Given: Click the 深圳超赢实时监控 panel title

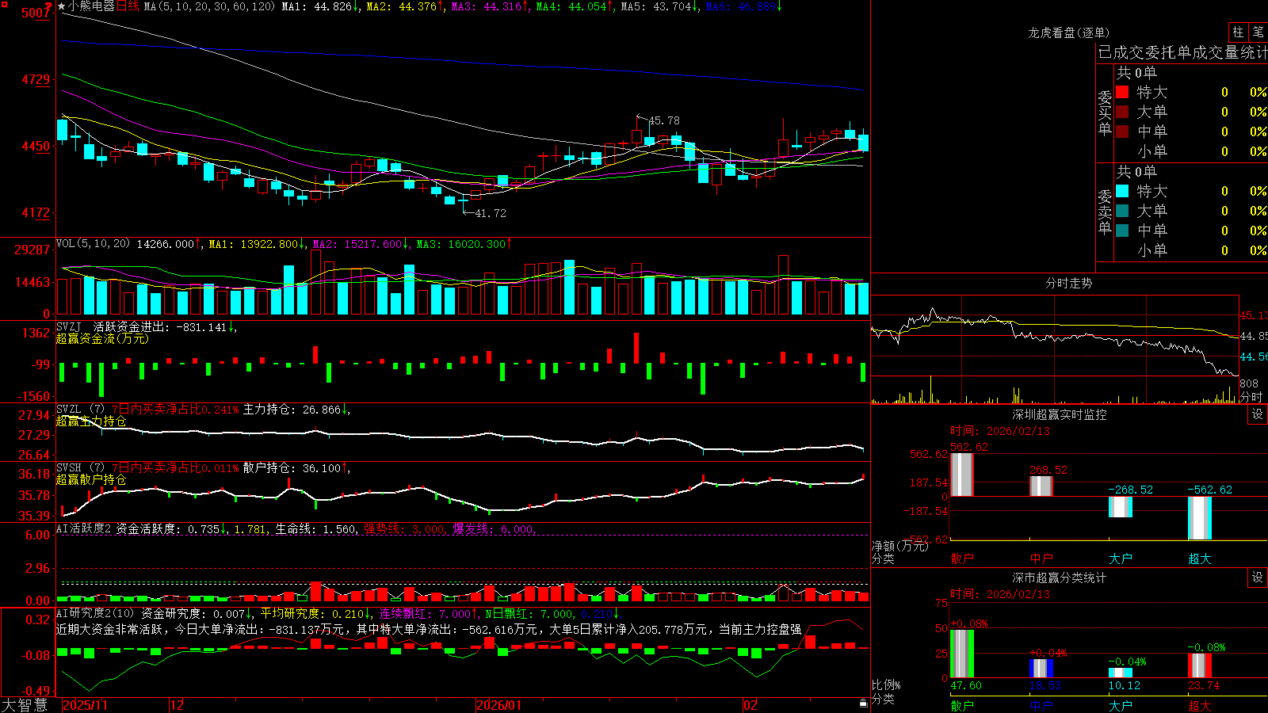Looking at the screenshot, I should (1059, 414).
